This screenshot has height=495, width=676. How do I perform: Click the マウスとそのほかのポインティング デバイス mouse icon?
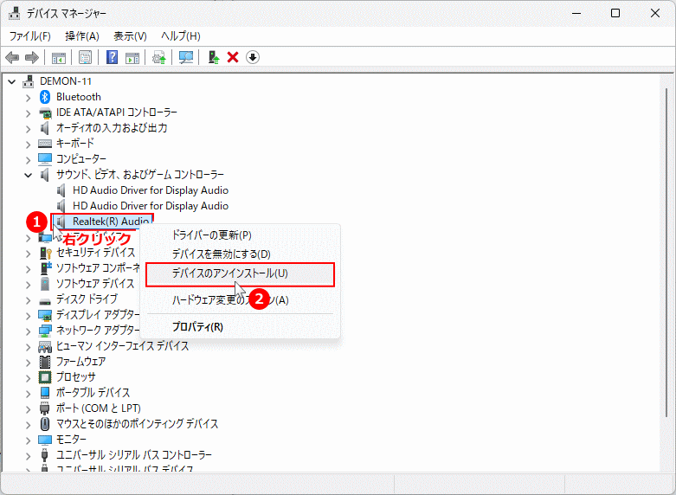point(45,424)
